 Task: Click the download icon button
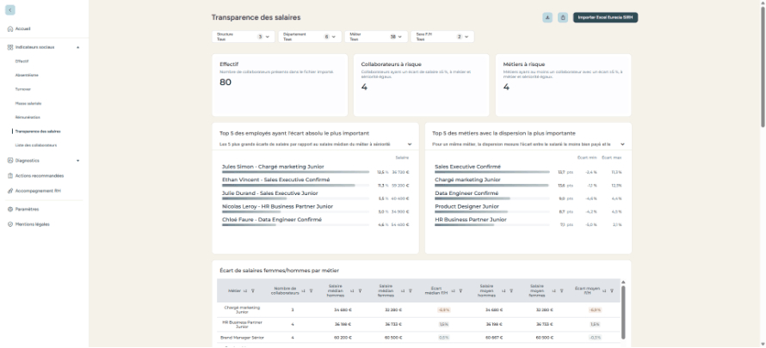[x=547, y=17]
